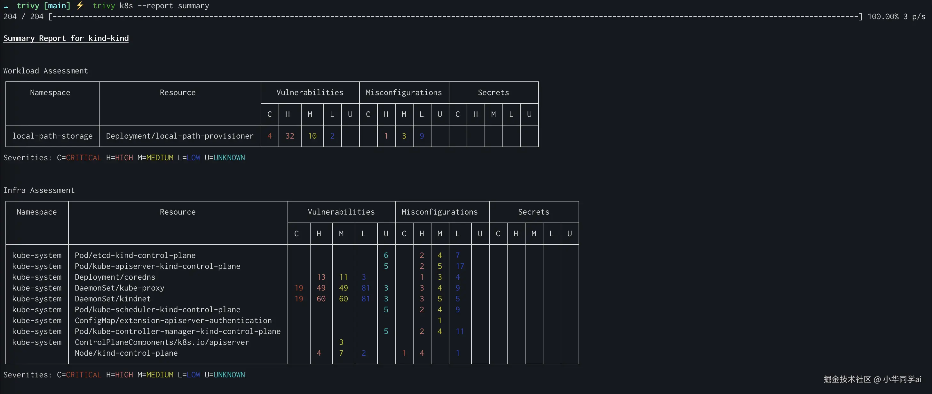Click the Infra Assessment section title
This screenshot has height=394, width=932.
click(39, 190)
